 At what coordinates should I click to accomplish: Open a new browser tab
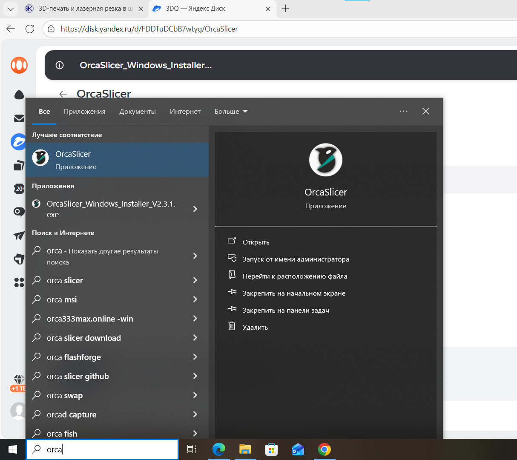[x=285, y=9]
